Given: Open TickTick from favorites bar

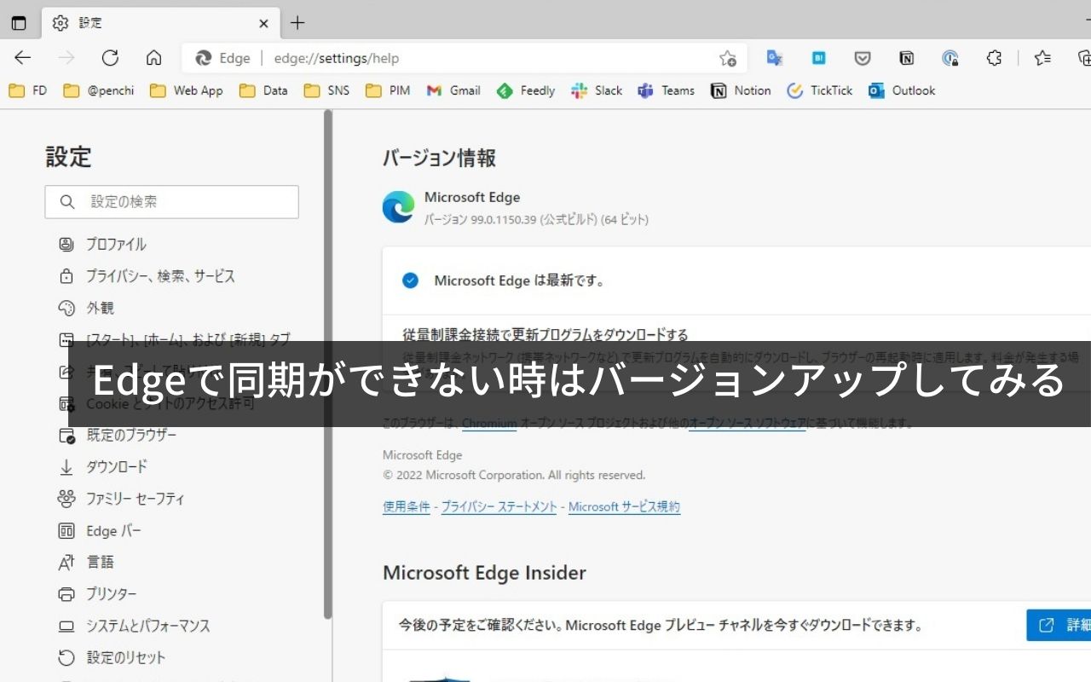Looking at the screenshot, I should coord(819,90).
